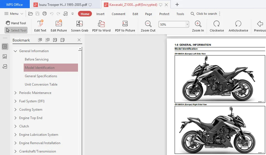Viewport: 266px width, 155px height.
Task: Click bookmark panel scroll up arrow
Action: 80,49
